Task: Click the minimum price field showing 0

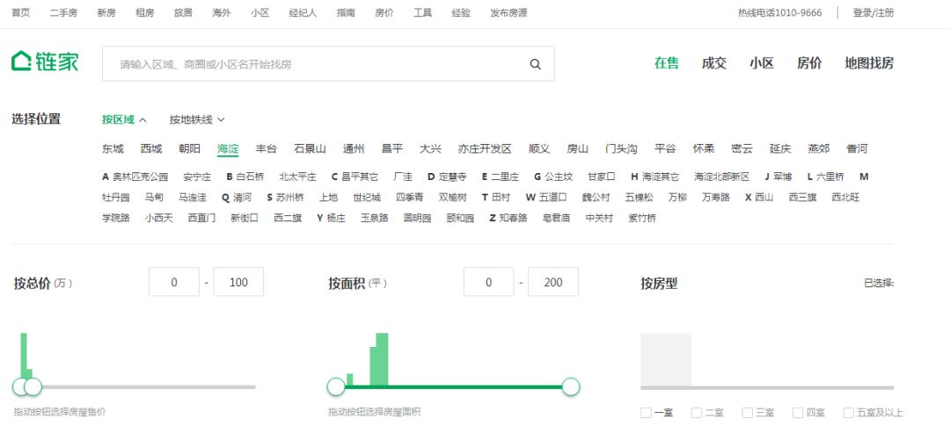Action: pyautogui.click(x=174, y=282)
